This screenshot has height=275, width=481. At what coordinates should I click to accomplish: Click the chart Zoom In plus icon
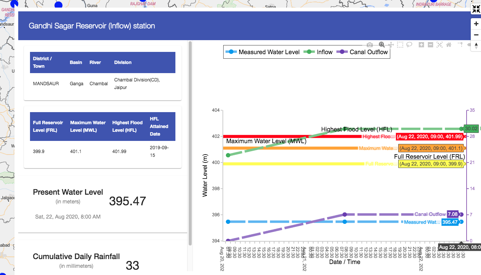tap(421, 45)
